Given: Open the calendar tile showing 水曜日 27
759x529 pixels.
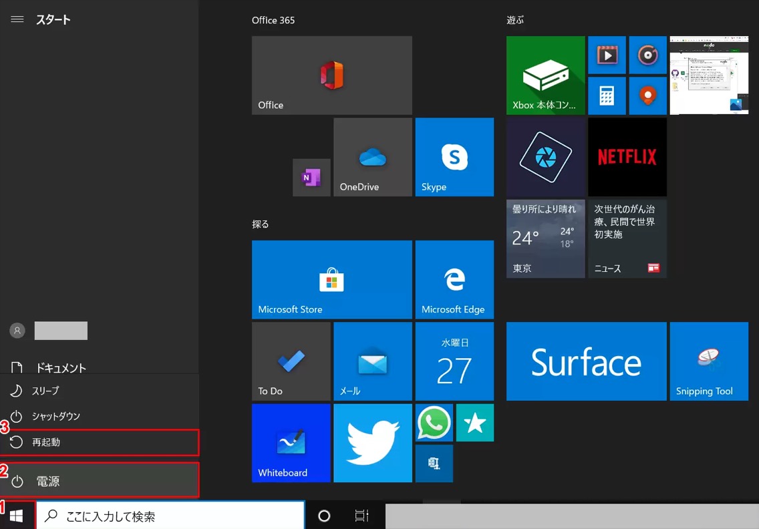Looking at the screenshot, I should tap(454, 361).
